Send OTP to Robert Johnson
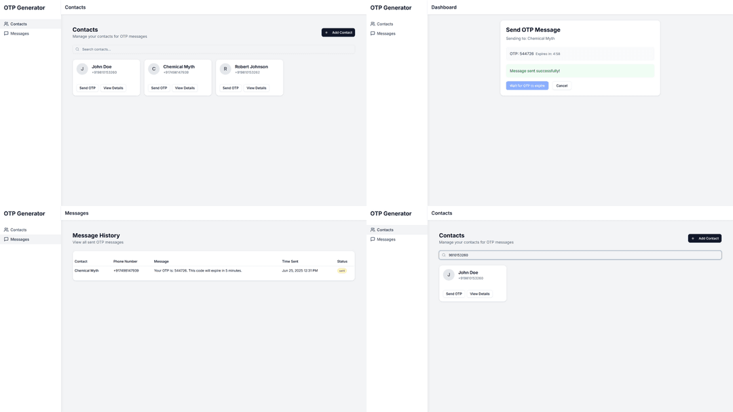 tap(231, 88)
